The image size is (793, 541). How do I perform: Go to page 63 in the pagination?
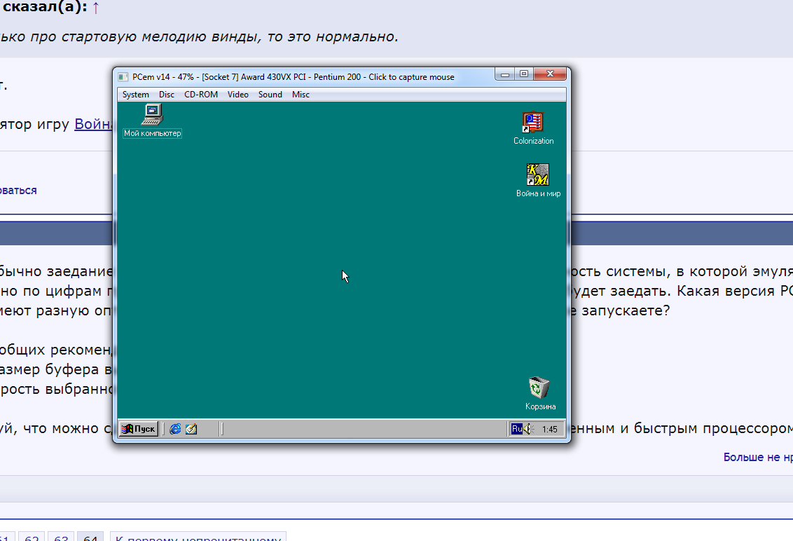pos(61,537)
